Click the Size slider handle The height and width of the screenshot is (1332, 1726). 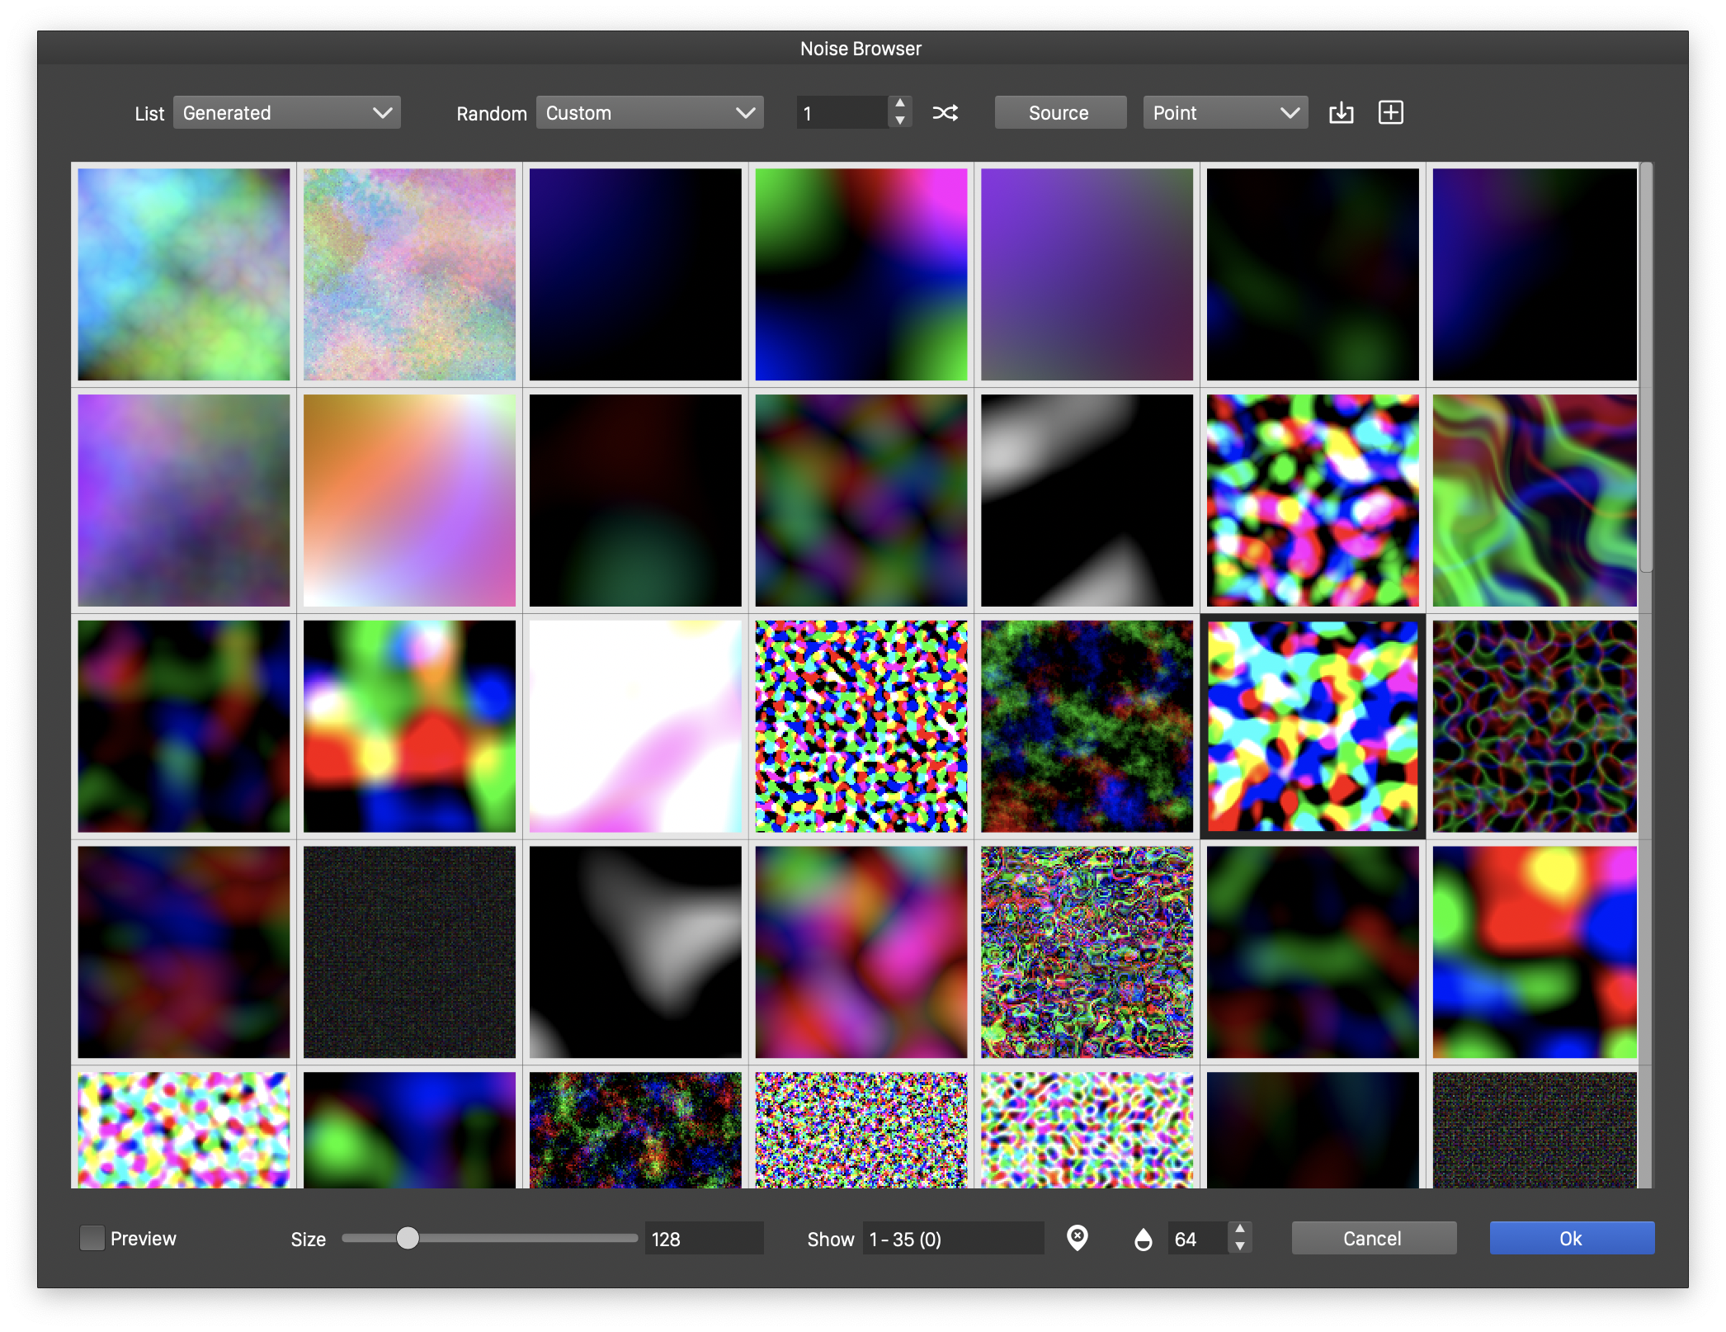[x=408, y=1238]
